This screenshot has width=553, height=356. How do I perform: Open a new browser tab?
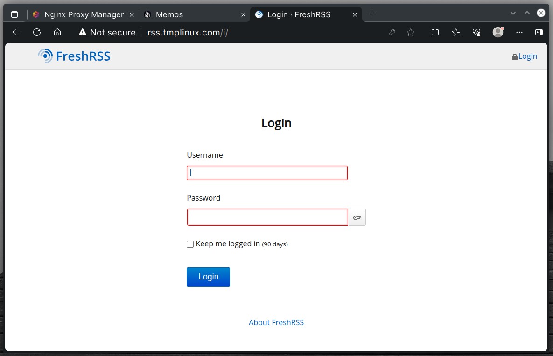click(x=372, y=14)
